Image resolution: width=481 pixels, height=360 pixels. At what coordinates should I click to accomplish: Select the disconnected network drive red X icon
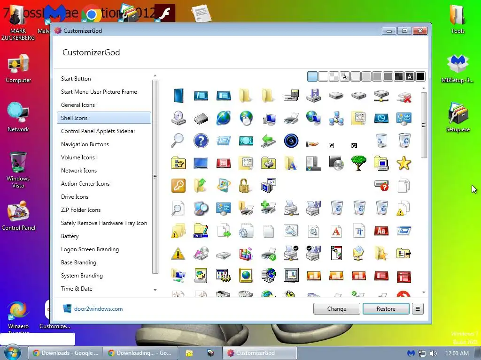(403, 96)
